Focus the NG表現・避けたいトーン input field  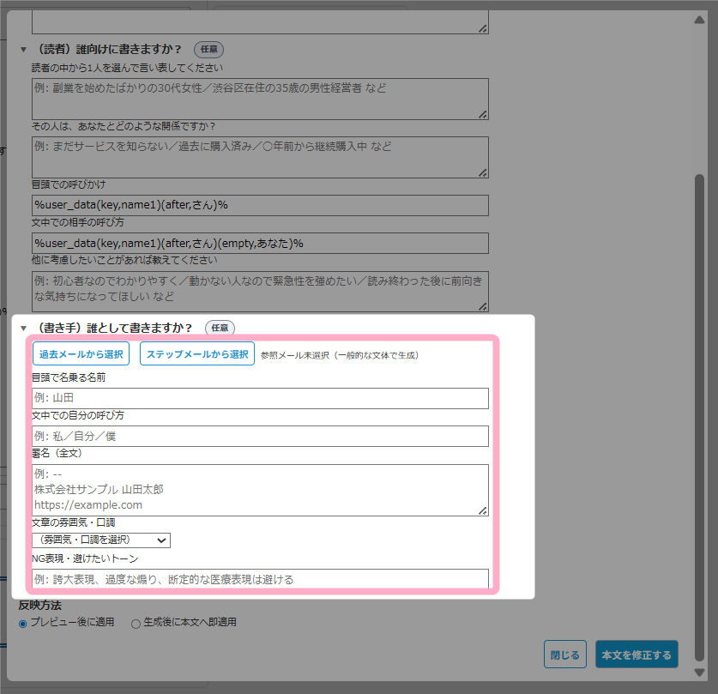pos(260,579)
